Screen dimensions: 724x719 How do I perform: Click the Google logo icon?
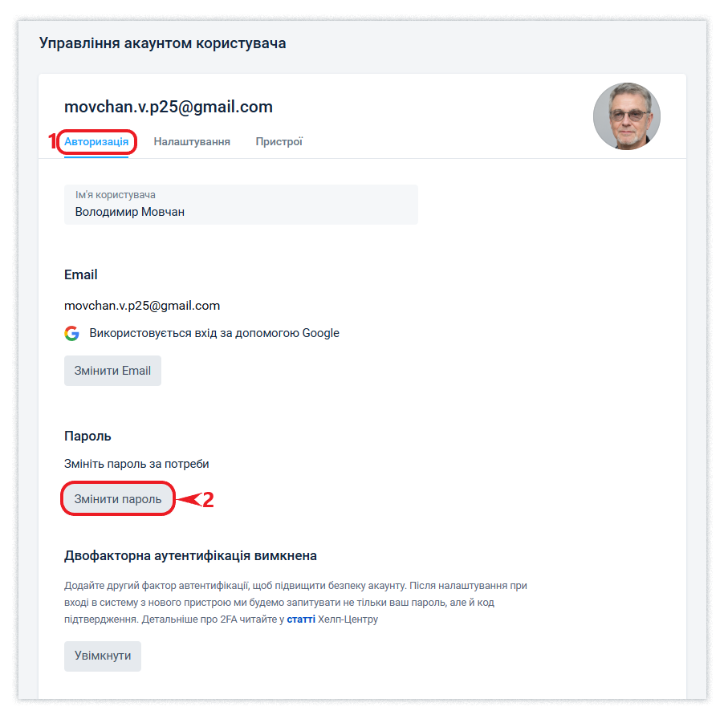coord(72,333)
